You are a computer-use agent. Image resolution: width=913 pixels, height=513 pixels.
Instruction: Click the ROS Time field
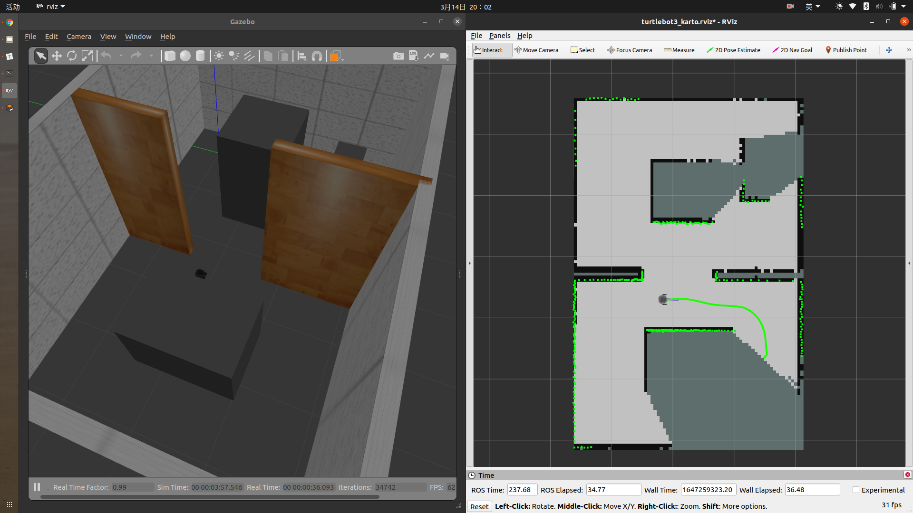click(x=522, y=490)
